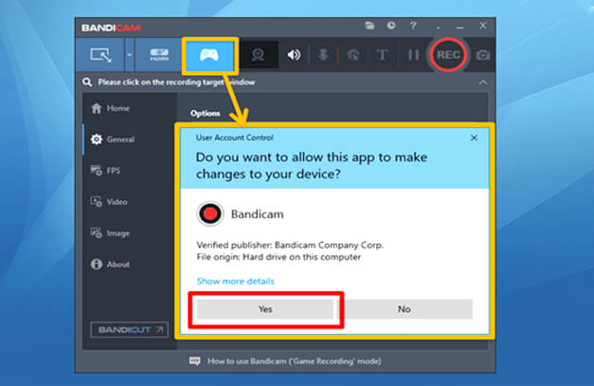Click No in User Account Control
This screenshot has height=386, width=594.
(405, 309)
